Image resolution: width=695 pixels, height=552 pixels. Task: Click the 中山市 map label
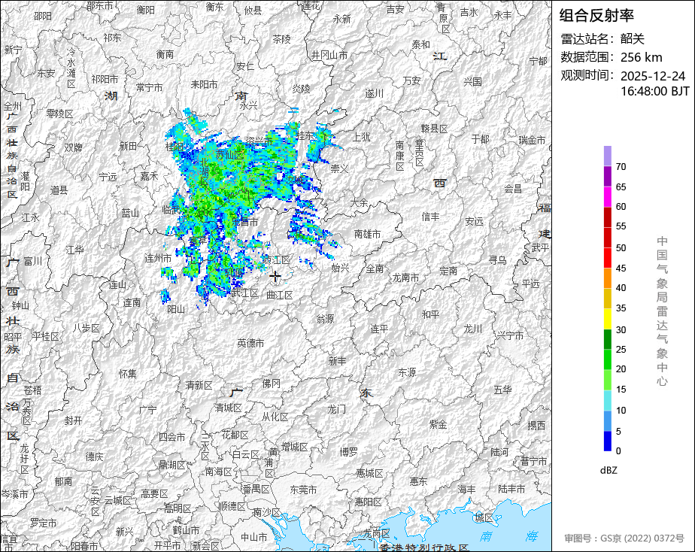pyautogui.click(x=254, y=538)
